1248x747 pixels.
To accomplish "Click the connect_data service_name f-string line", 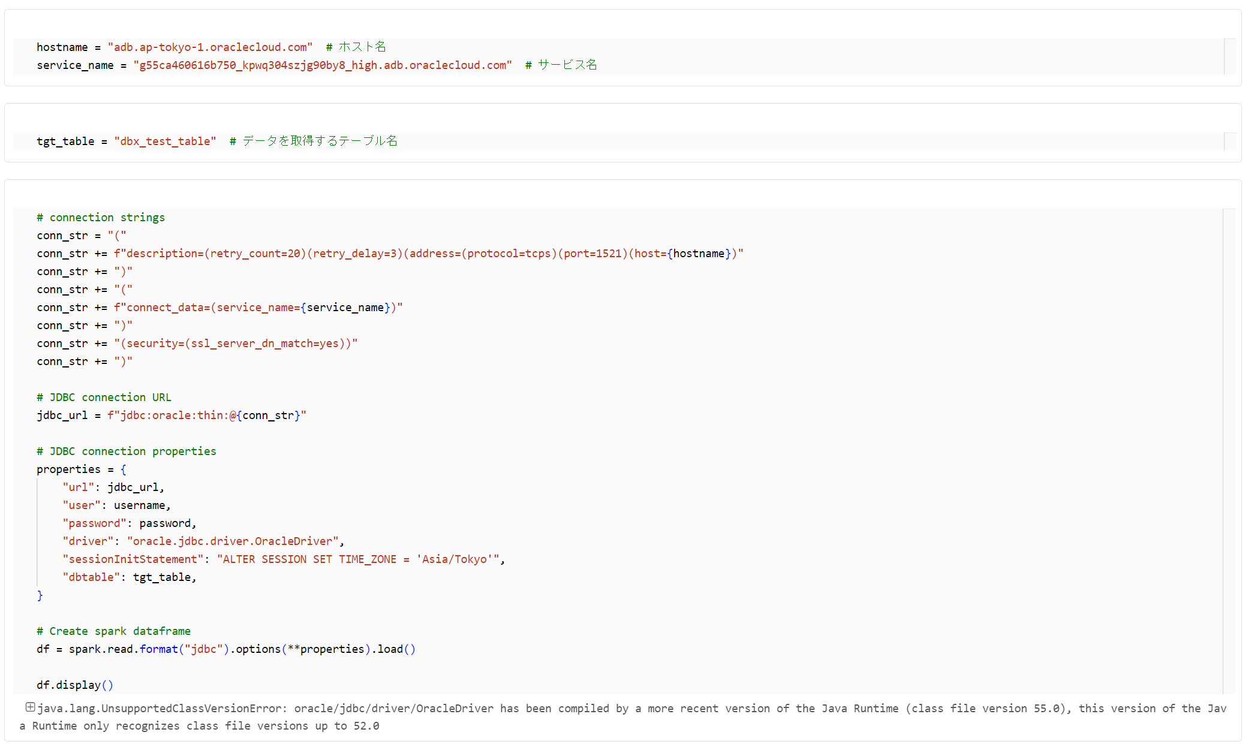I will click(x=258, y=308).
